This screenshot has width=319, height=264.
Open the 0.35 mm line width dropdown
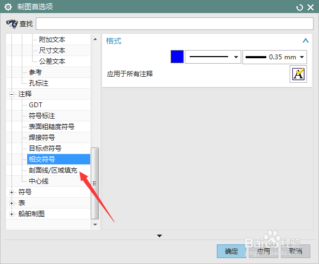[x=274, y=57]
